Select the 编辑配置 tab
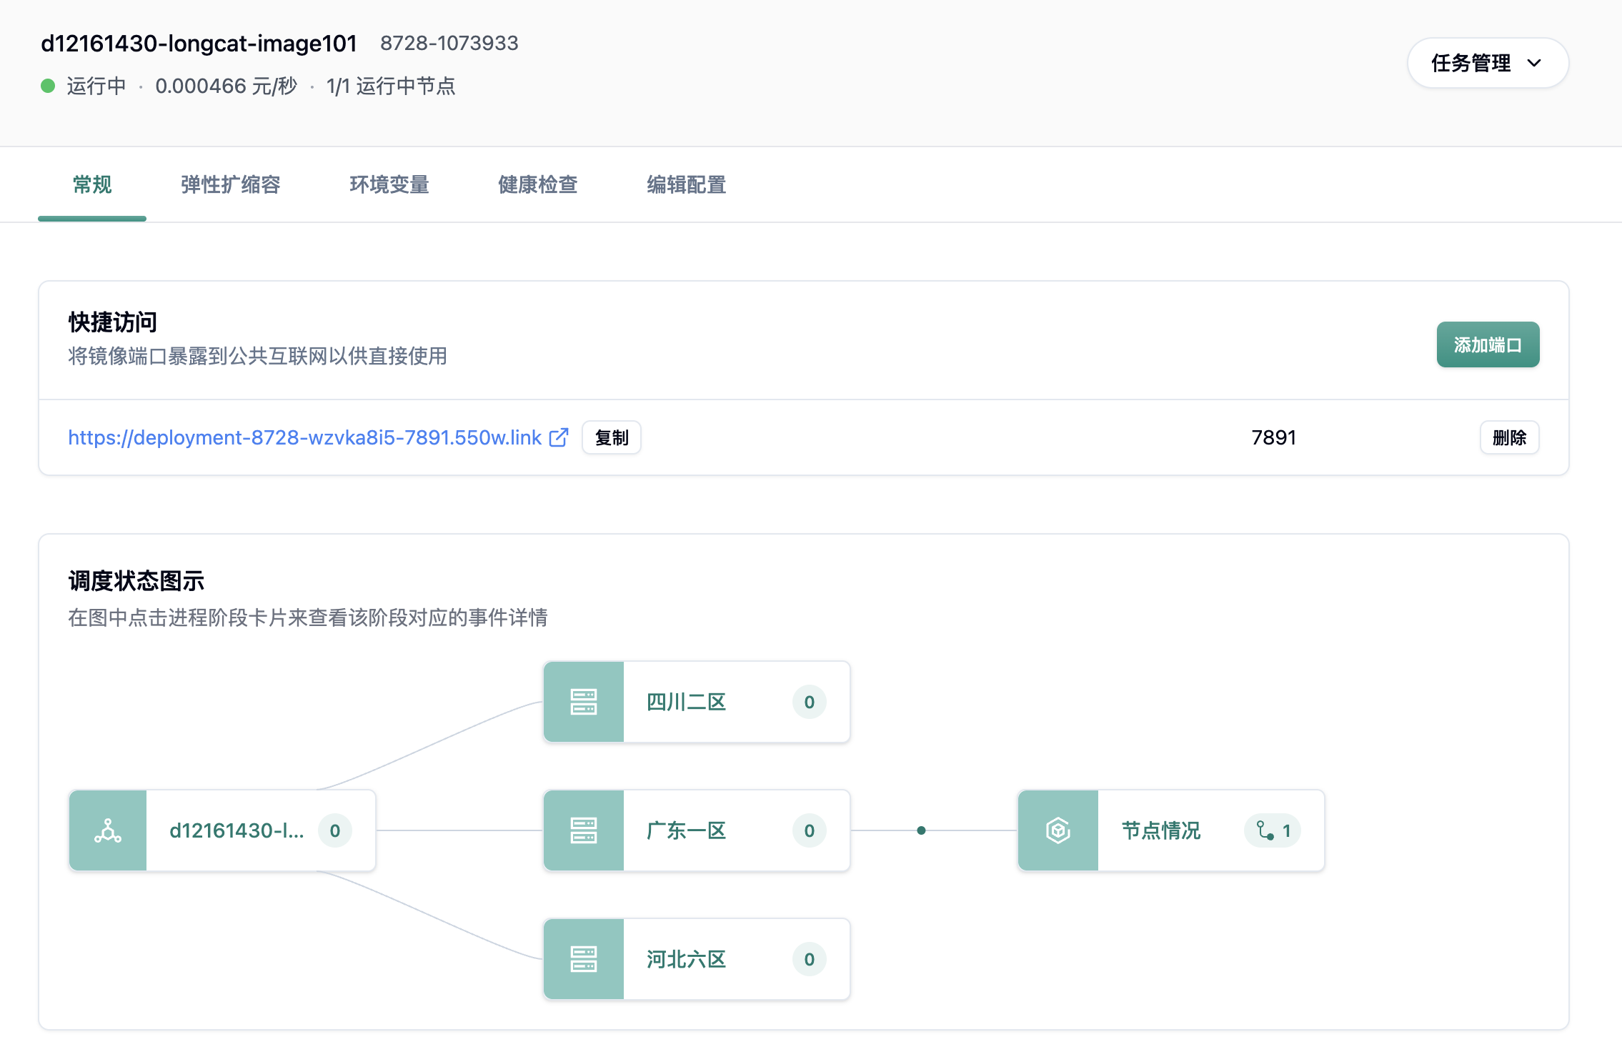 [x=686, y=184]
